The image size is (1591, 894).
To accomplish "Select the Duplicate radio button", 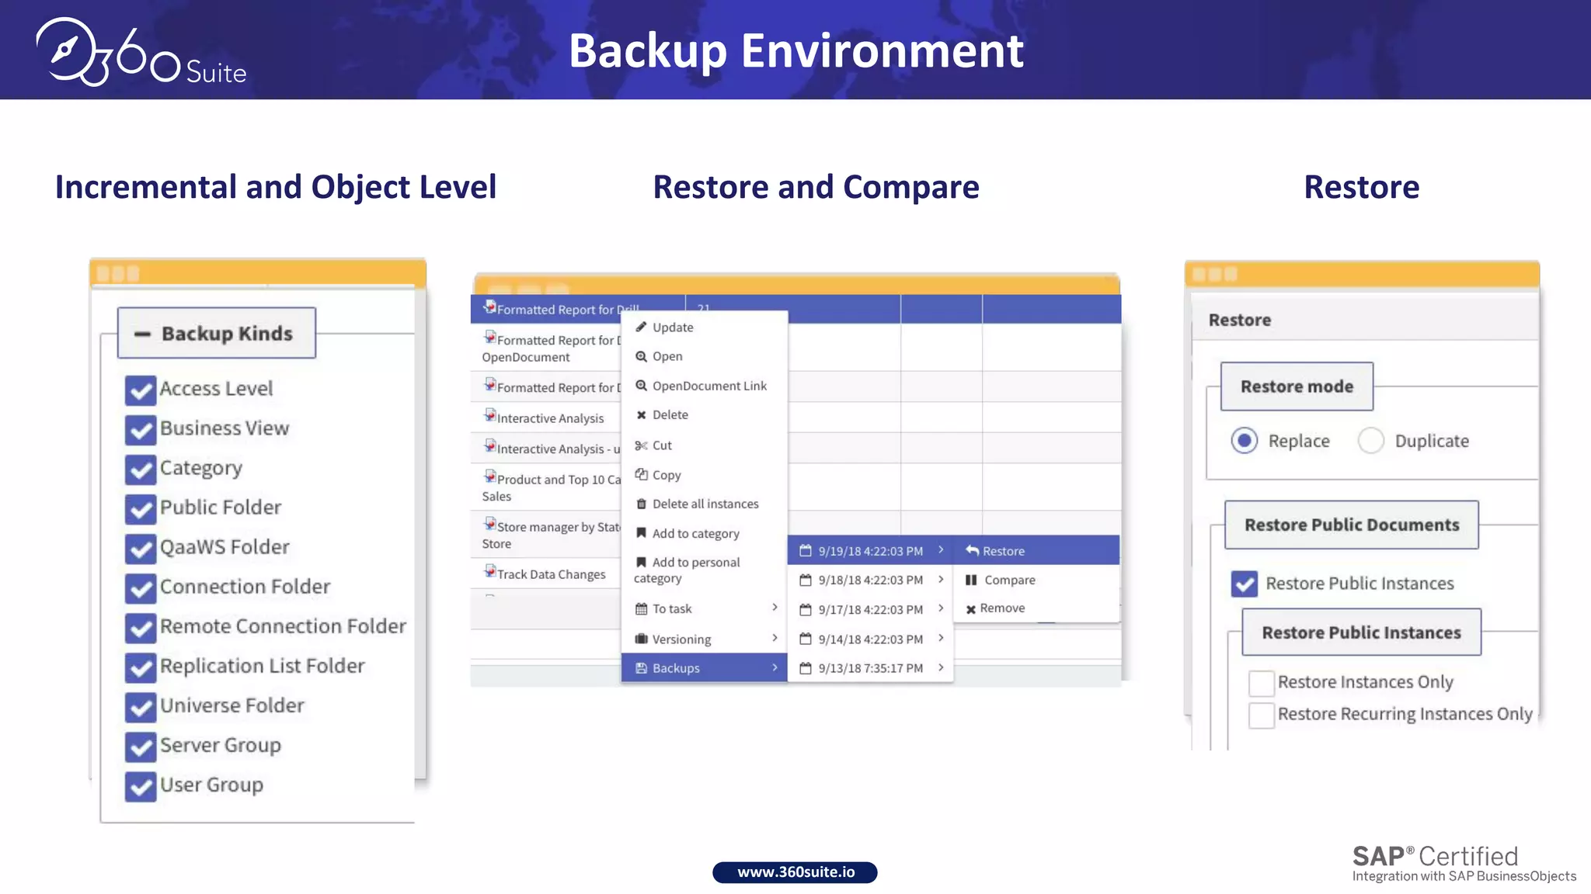I will 1371,441.
